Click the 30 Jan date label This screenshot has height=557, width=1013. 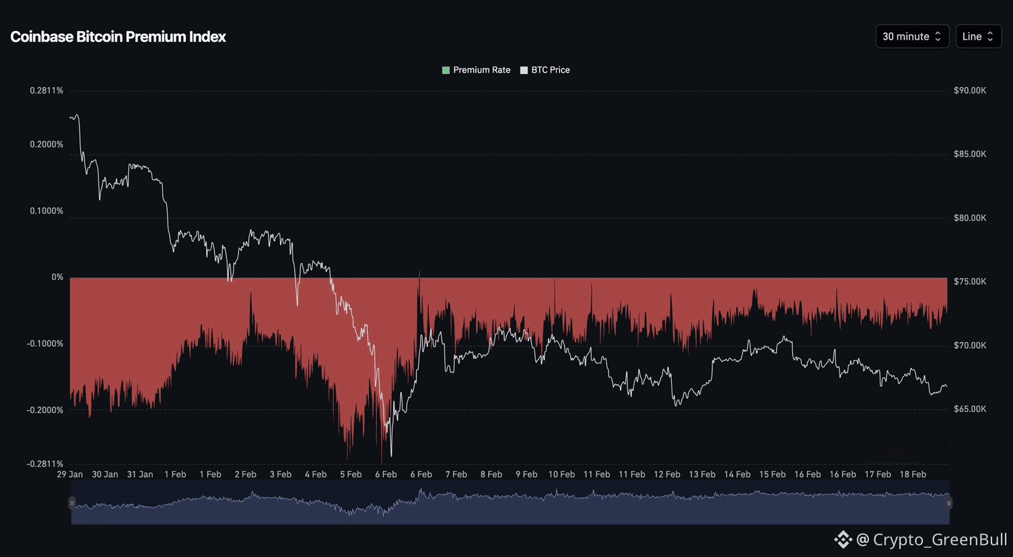click(105, 474)
